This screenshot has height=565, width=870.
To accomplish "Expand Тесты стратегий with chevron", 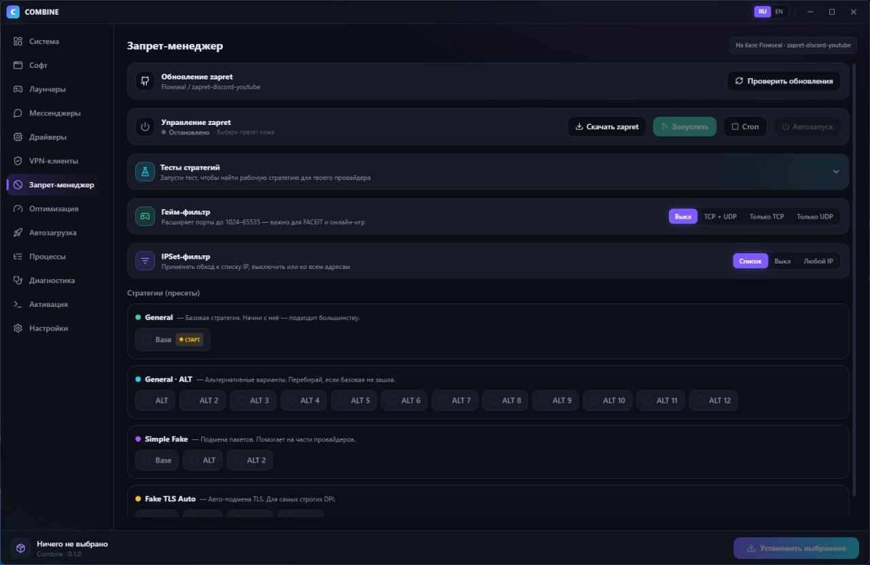I will coord(836,172).
